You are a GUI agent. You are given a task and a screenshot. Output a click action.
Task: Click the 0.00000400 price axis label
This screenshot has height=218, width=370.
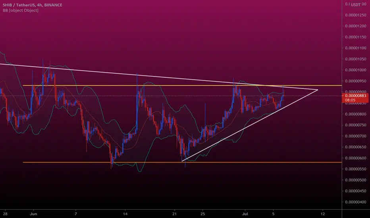356,202
